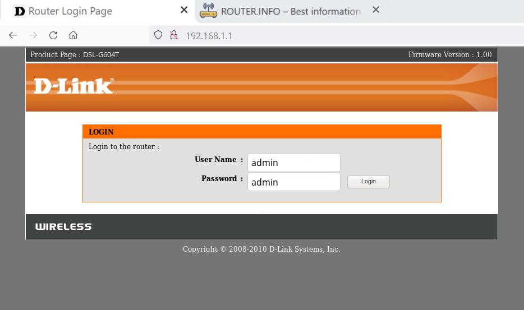The width and height of the screenshot is (524, 310).
Task: Reload the router login page
Action: pyautogui.click(x=53, y=35)
